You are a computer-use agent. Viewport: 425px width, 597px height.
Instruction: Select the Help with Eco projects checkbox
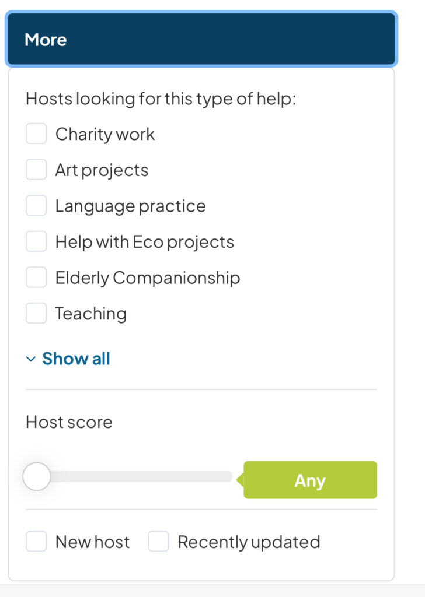coord(36,242)
